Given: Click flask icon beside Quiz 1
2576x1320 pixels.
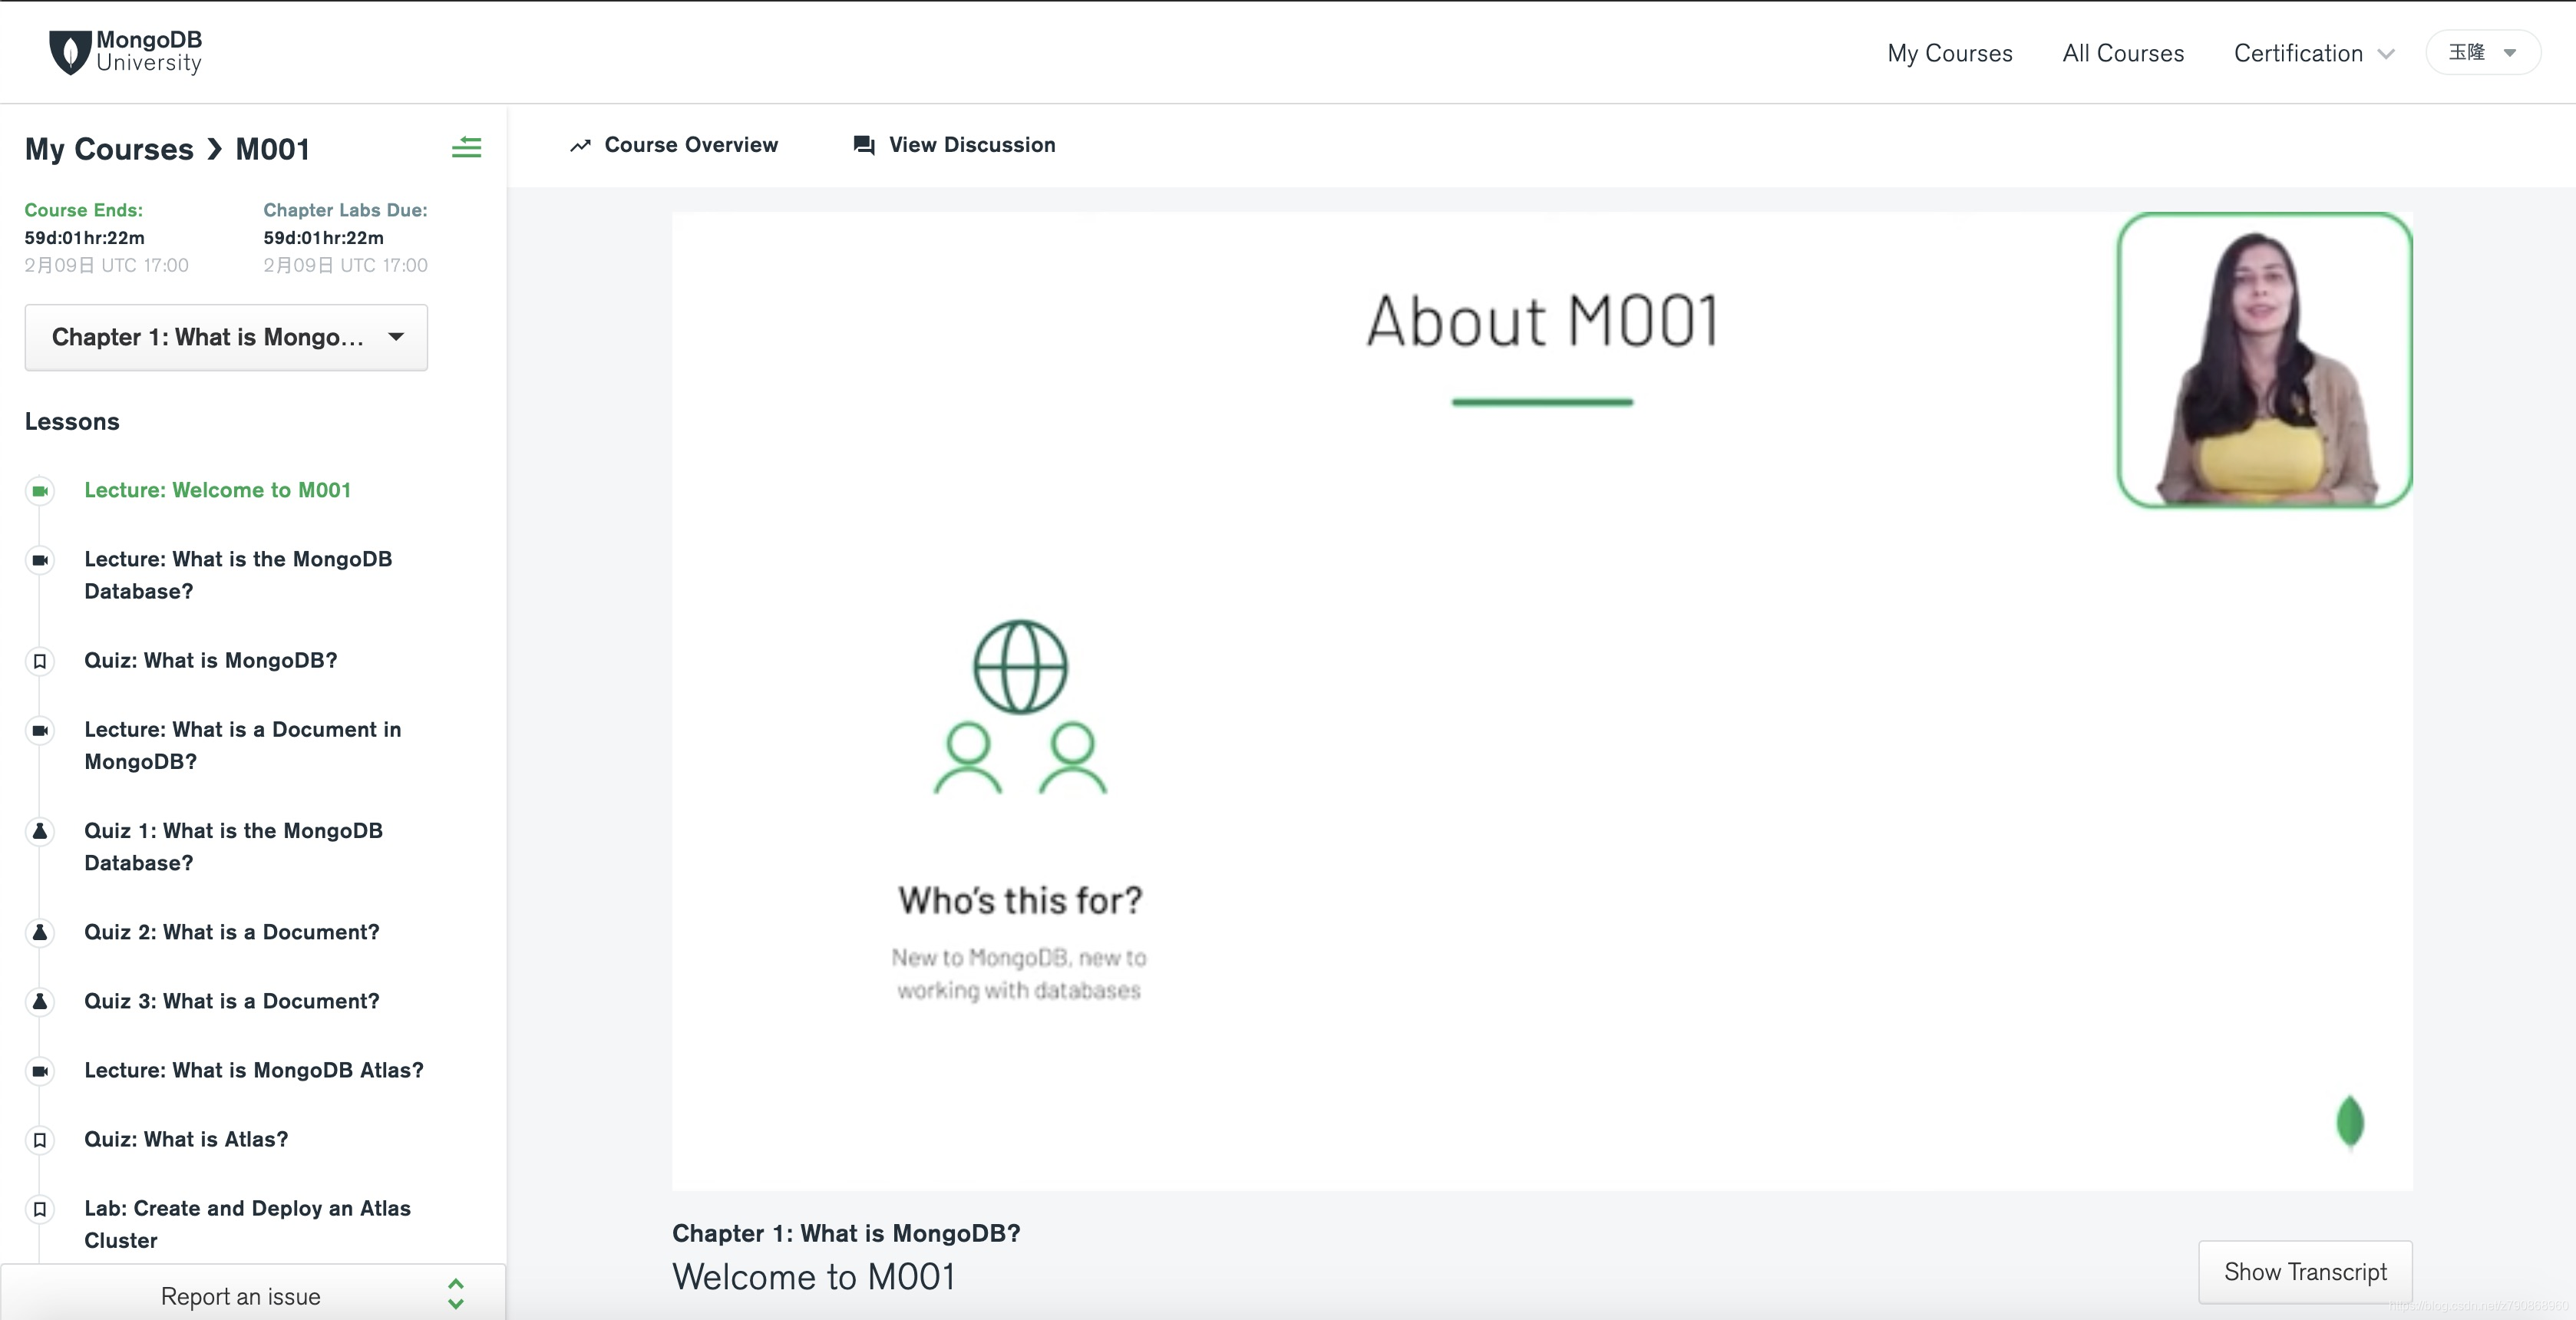Looking at the screenshot, I should click(40, 831).
